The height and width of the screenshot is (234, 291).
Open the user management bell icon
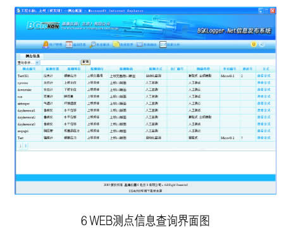point(46,44)
